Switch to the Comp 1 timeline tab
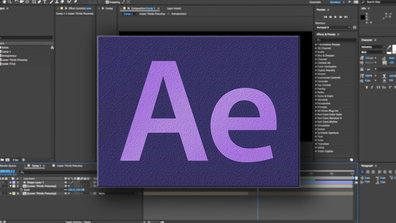The height and width of the screenshot is (223, 396). (36, 166)
